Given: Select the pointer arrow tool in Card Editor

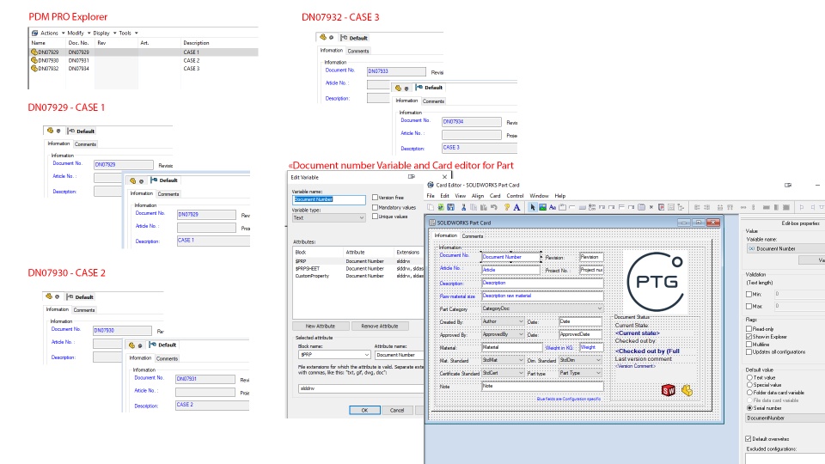Looking at the screenshot, I should pyautogui.click(x=533, y=207).
